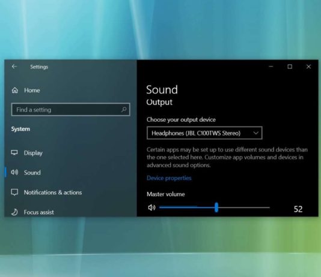Click the Focus assist moon icon

coord(14,212)
